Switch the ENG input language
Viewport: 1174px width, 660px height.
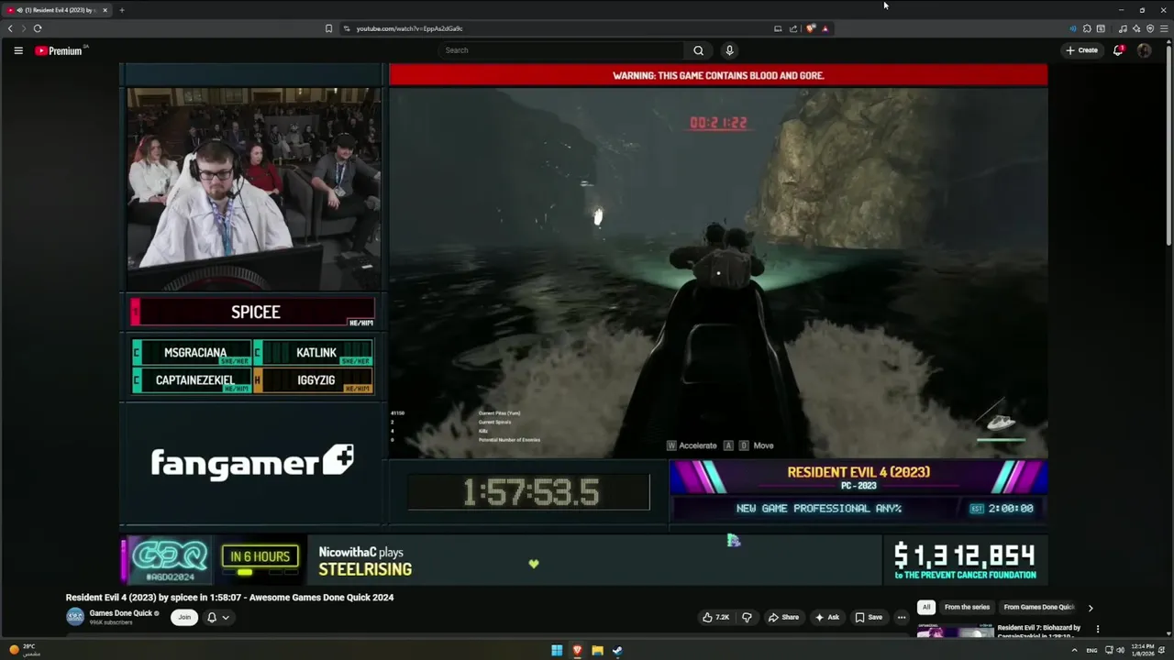[x=1091, y=650]
